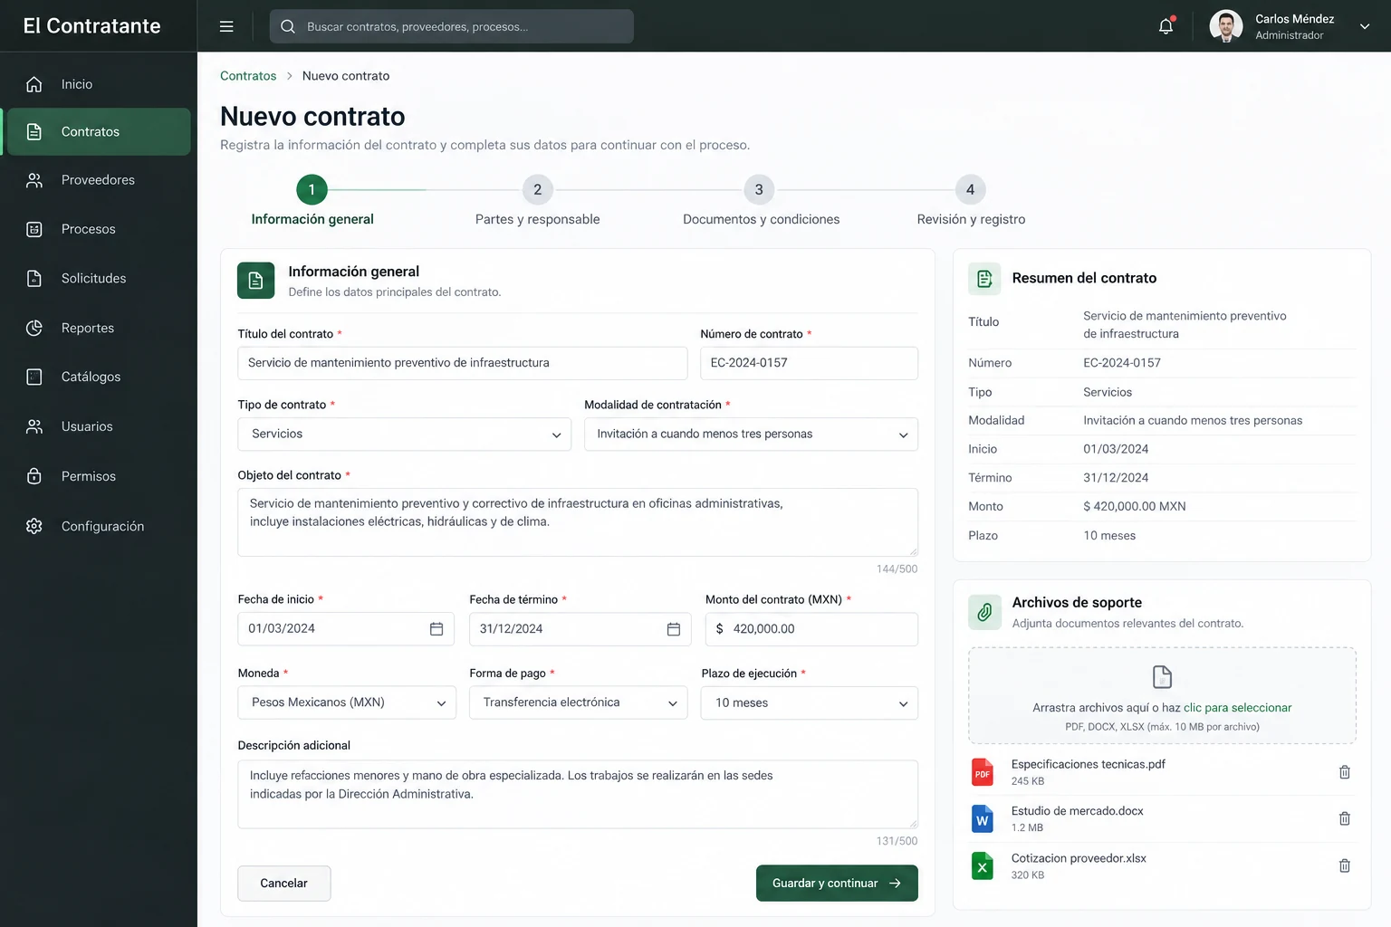Open Forma de pago dropdown
Screen dimensions: 1391x927
coord(579,702)
